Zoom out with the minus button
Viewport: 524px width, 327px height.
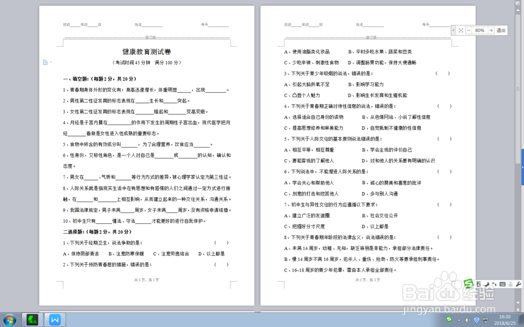coord(468,30)
